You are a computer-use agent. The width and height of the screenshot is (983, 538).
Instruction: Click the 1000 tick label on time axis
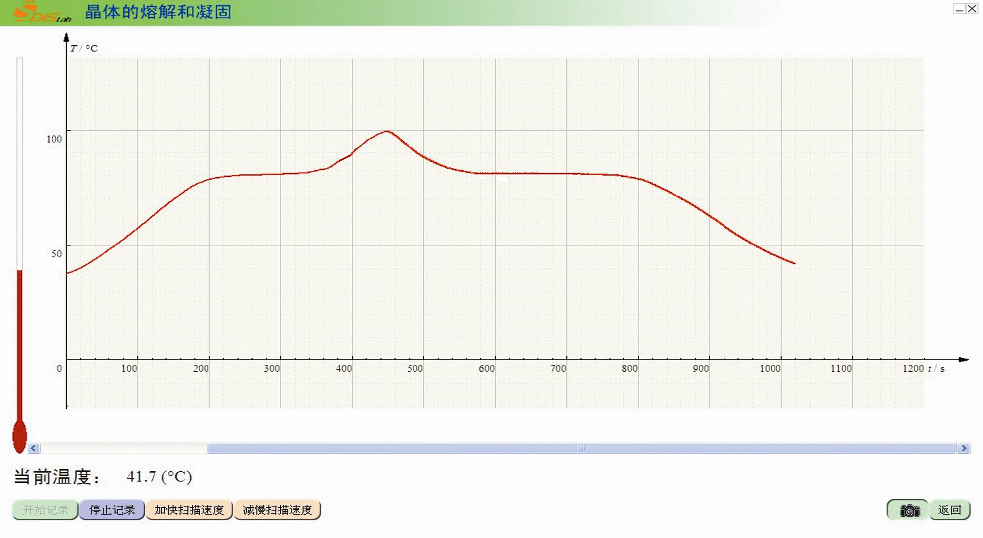click(770, 368)
